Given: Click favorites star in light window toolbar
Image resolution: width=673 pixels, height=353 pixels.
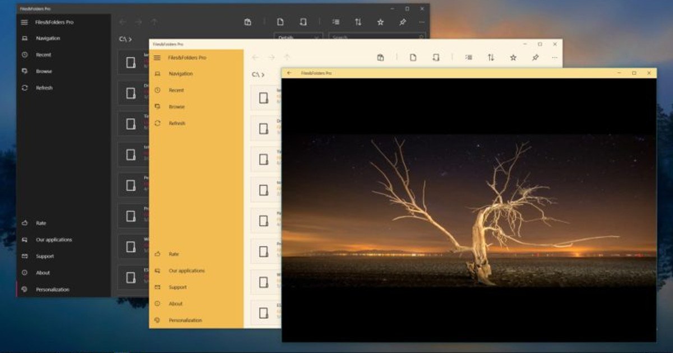Looking at the screenshot, I should [x=513, y=58].
